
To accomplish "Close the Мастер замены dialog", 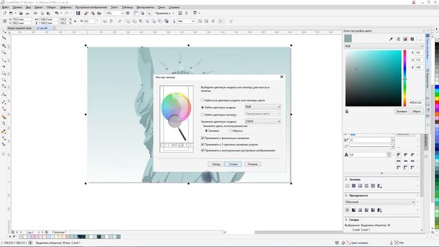I will click(x=282, y=77).
